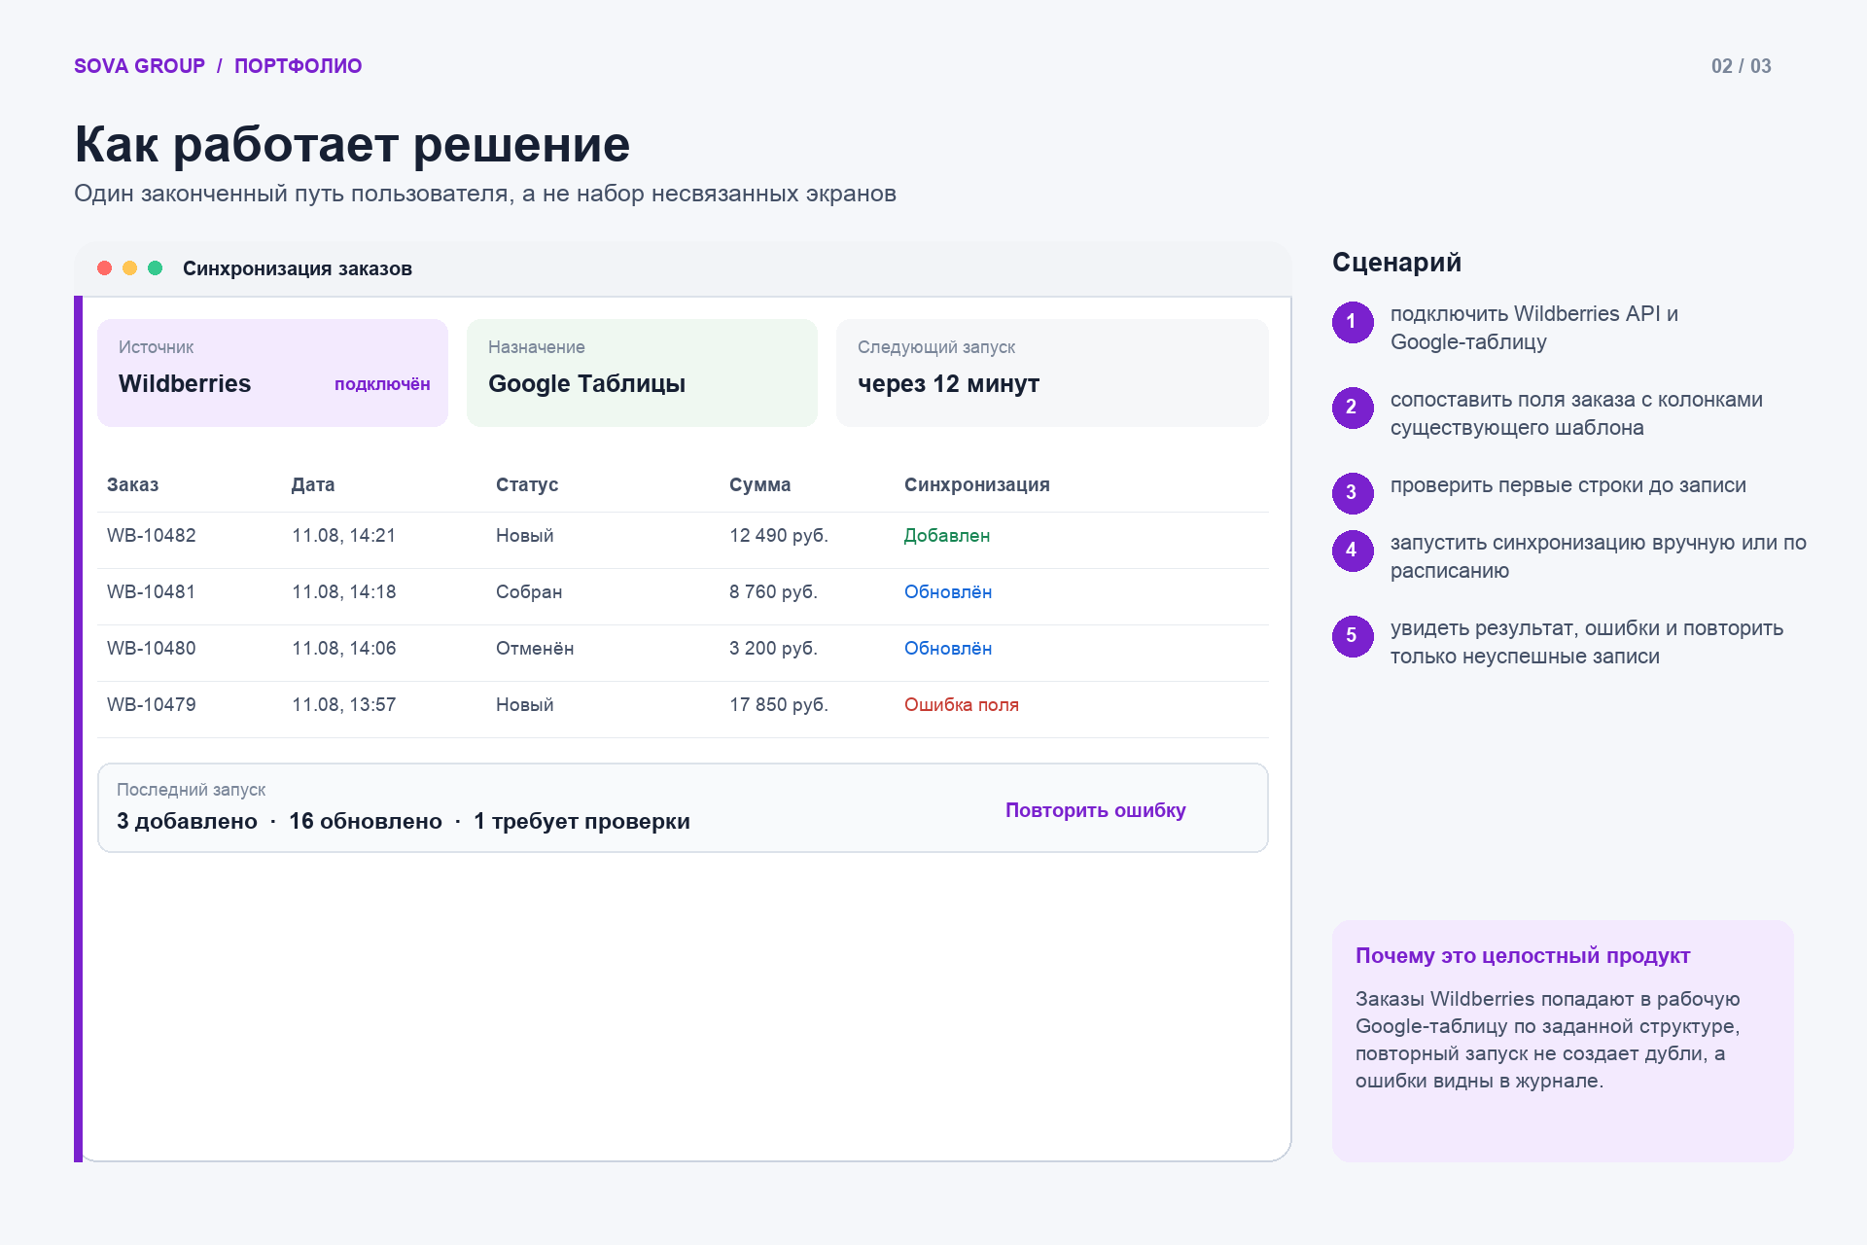Click the Собран status of order WB-10481
Image resolution: width=1867 pixels, height=1245 pixels.
[529, 592]
